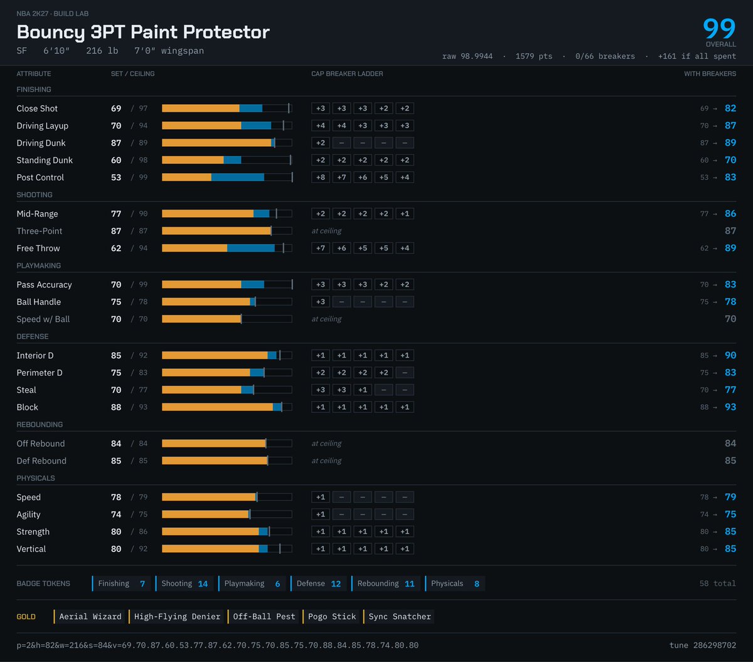Click the Three-Point attribute bar
This screenshot has width=753, height=662.
pyautogui.click(x=227, y=231)
